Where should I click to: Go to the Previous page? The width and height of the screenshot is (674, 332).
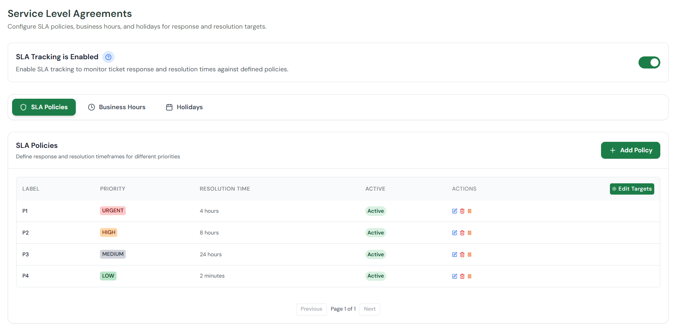click(311, 309)
